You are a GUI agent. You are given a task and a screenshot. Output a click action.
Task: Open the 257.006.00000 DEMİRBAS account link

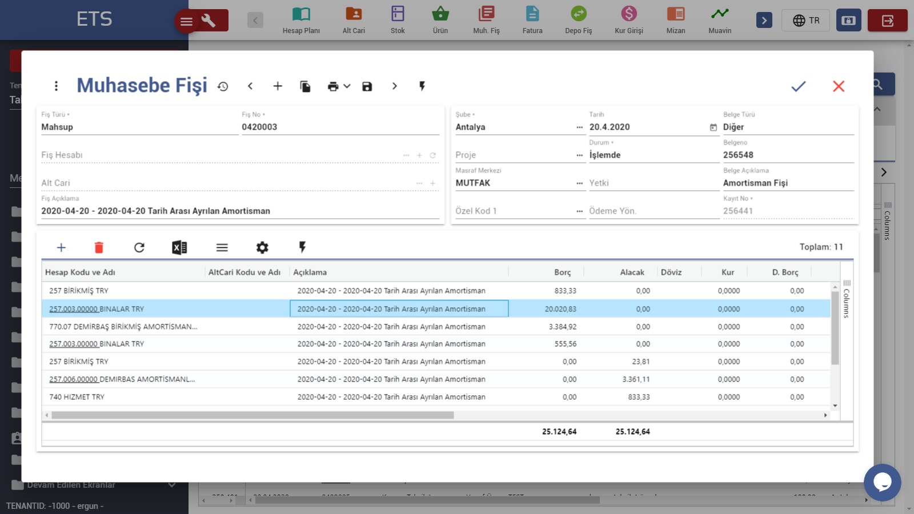tap(73, 379)
